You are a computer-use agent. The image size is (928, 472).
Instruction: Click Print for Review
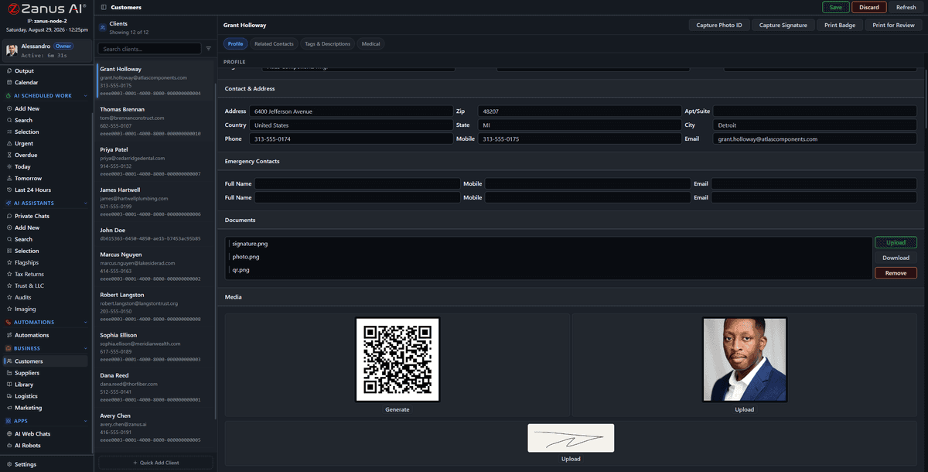click(893, 26)
